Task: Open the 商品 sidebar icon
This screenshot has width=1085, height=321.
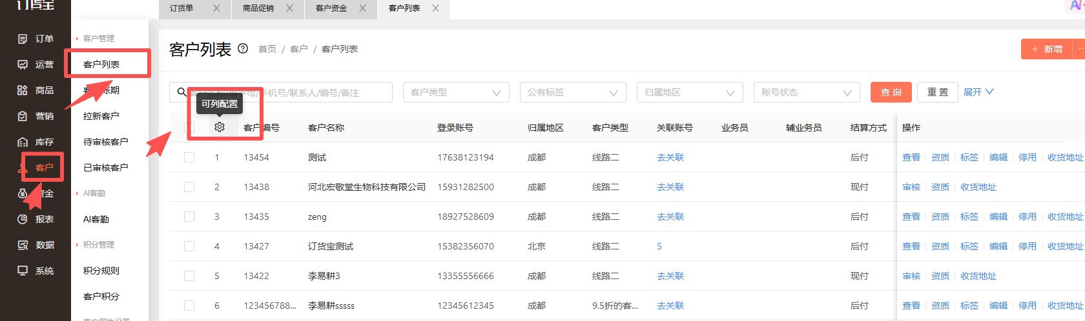Action: pos(23,90)
